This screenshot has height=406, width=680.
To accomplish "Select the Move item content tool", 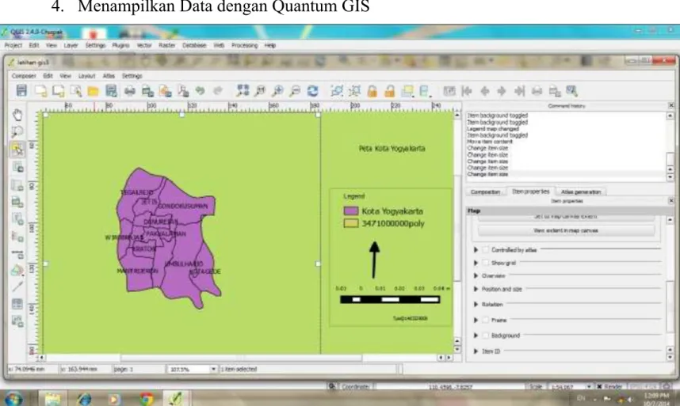I will [x=17, y=168].
